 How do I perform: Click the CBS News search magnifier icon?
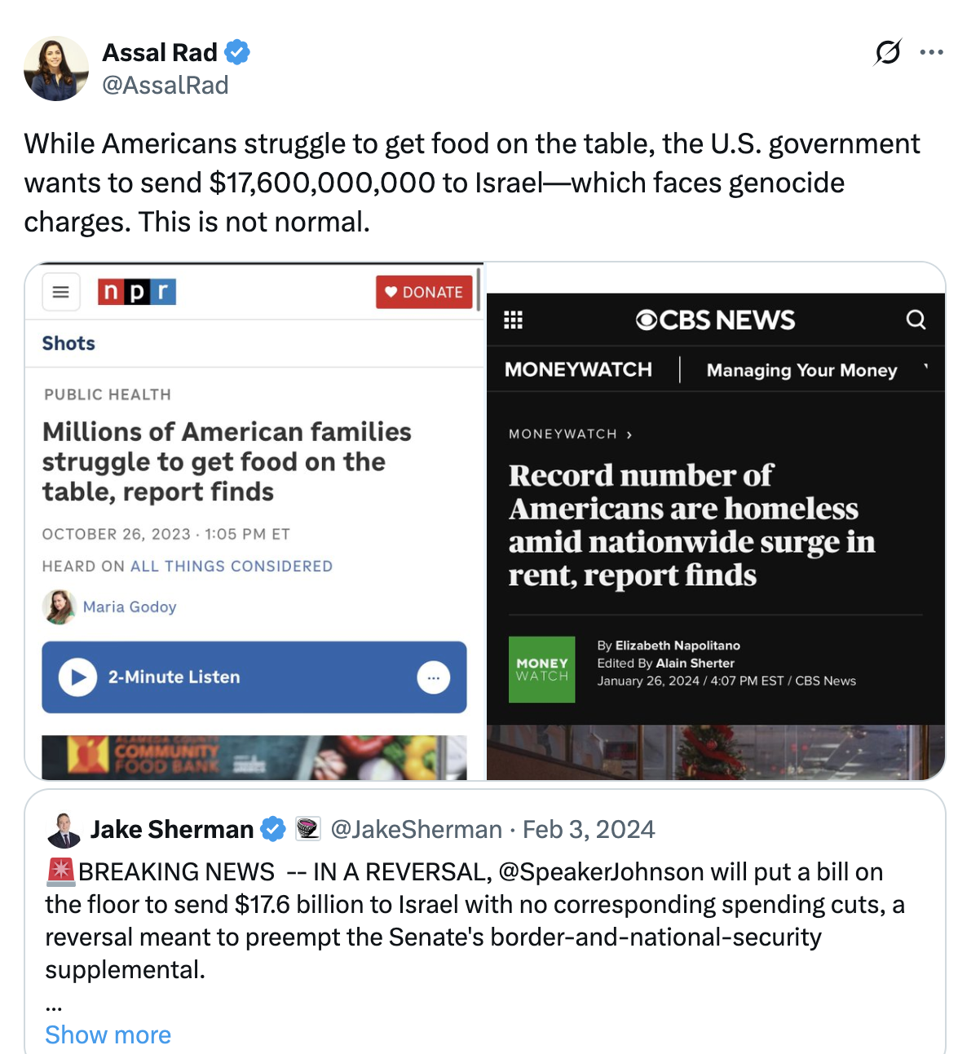(x=916, y=320)
